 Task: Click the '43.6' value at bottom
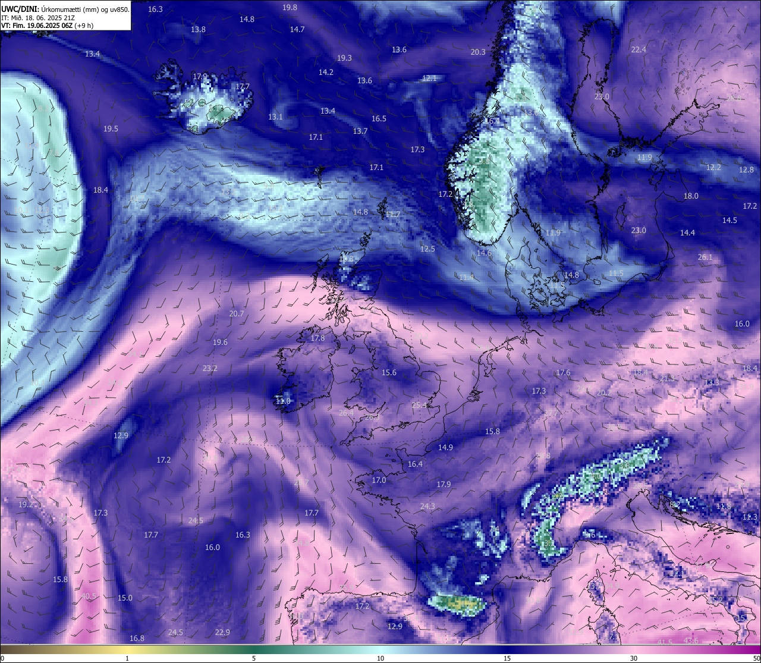[691, 640]
